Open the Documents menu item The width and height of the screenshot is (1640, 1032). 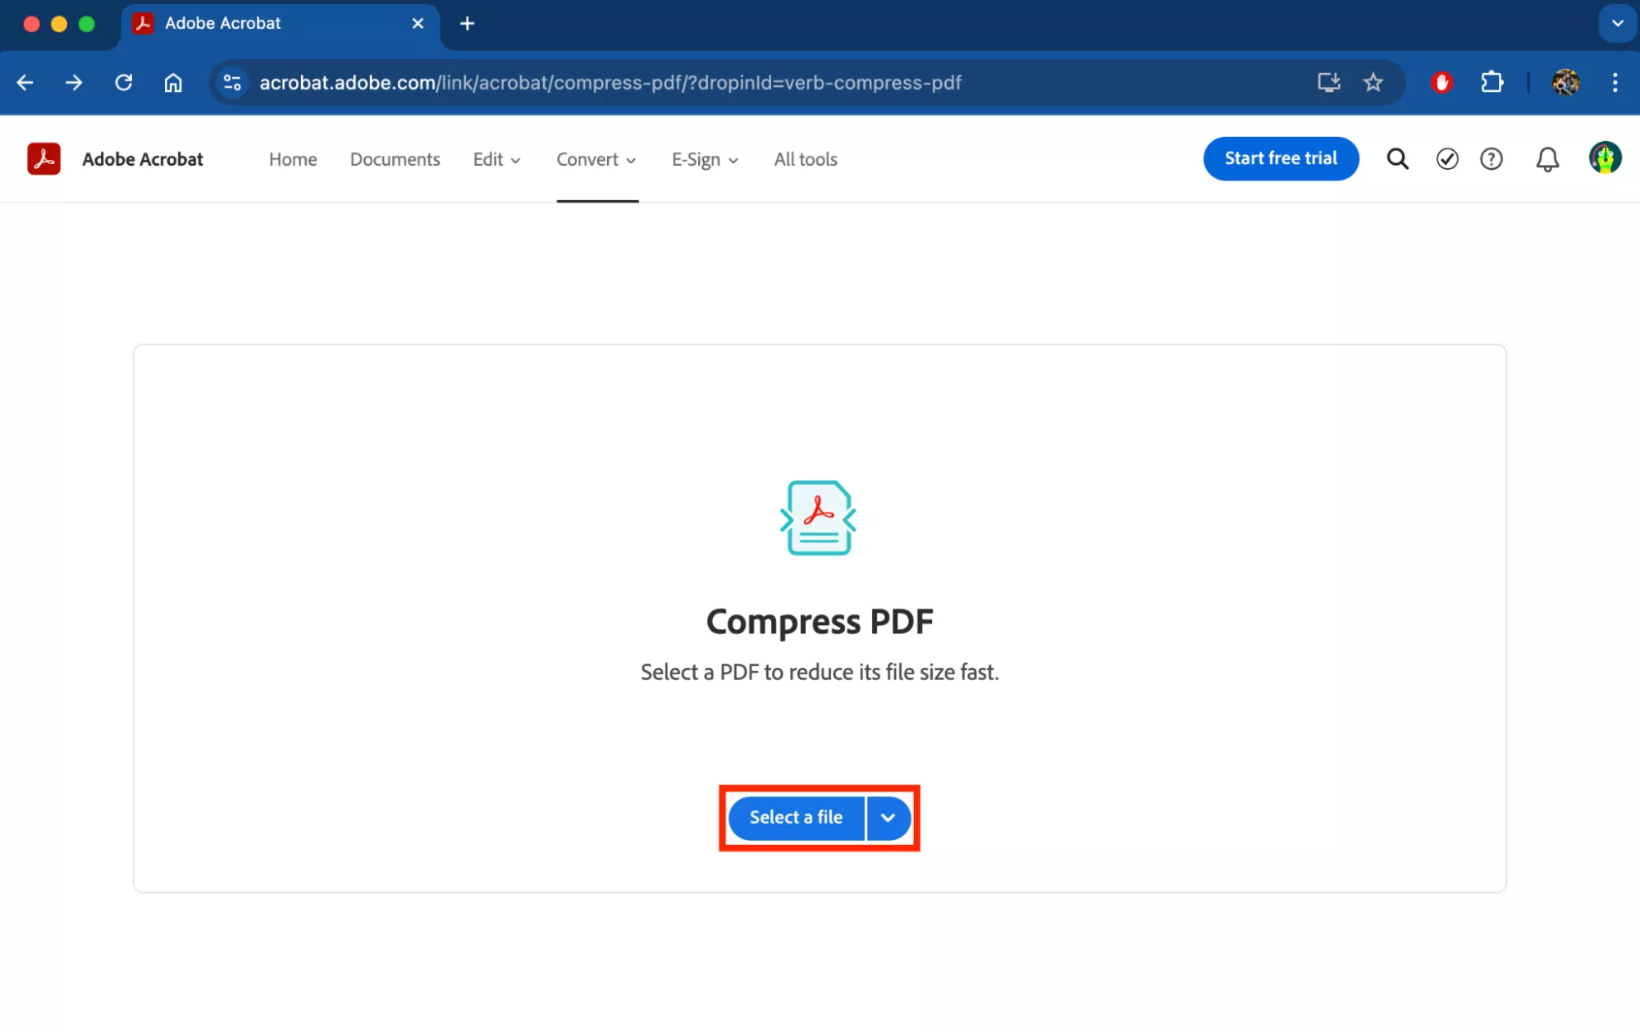pos(395,160)
